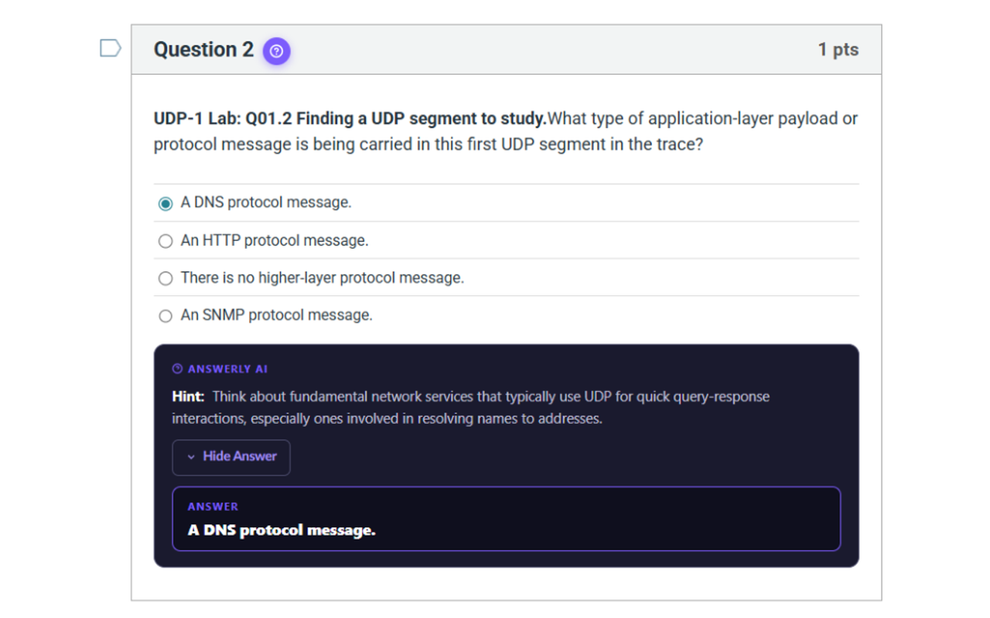This screenshot has height=618, width=990.
Task: Select the "A DNS protocol message" radio button
Action: [165, 202]
